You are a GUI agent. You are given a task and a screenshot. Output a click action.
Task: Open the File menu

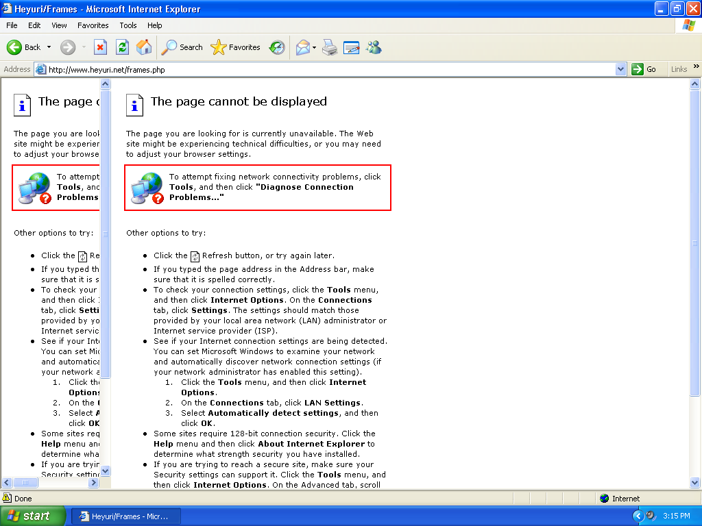click(12, 25)
